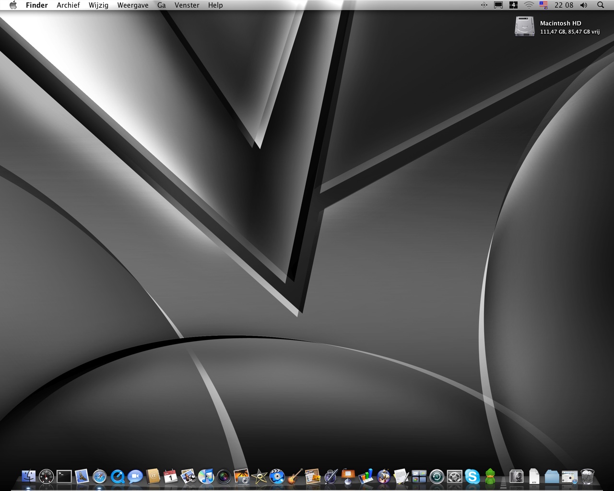Open the Apple menu
The width and height of the screenshot is (614, 491).
point(13,5)
